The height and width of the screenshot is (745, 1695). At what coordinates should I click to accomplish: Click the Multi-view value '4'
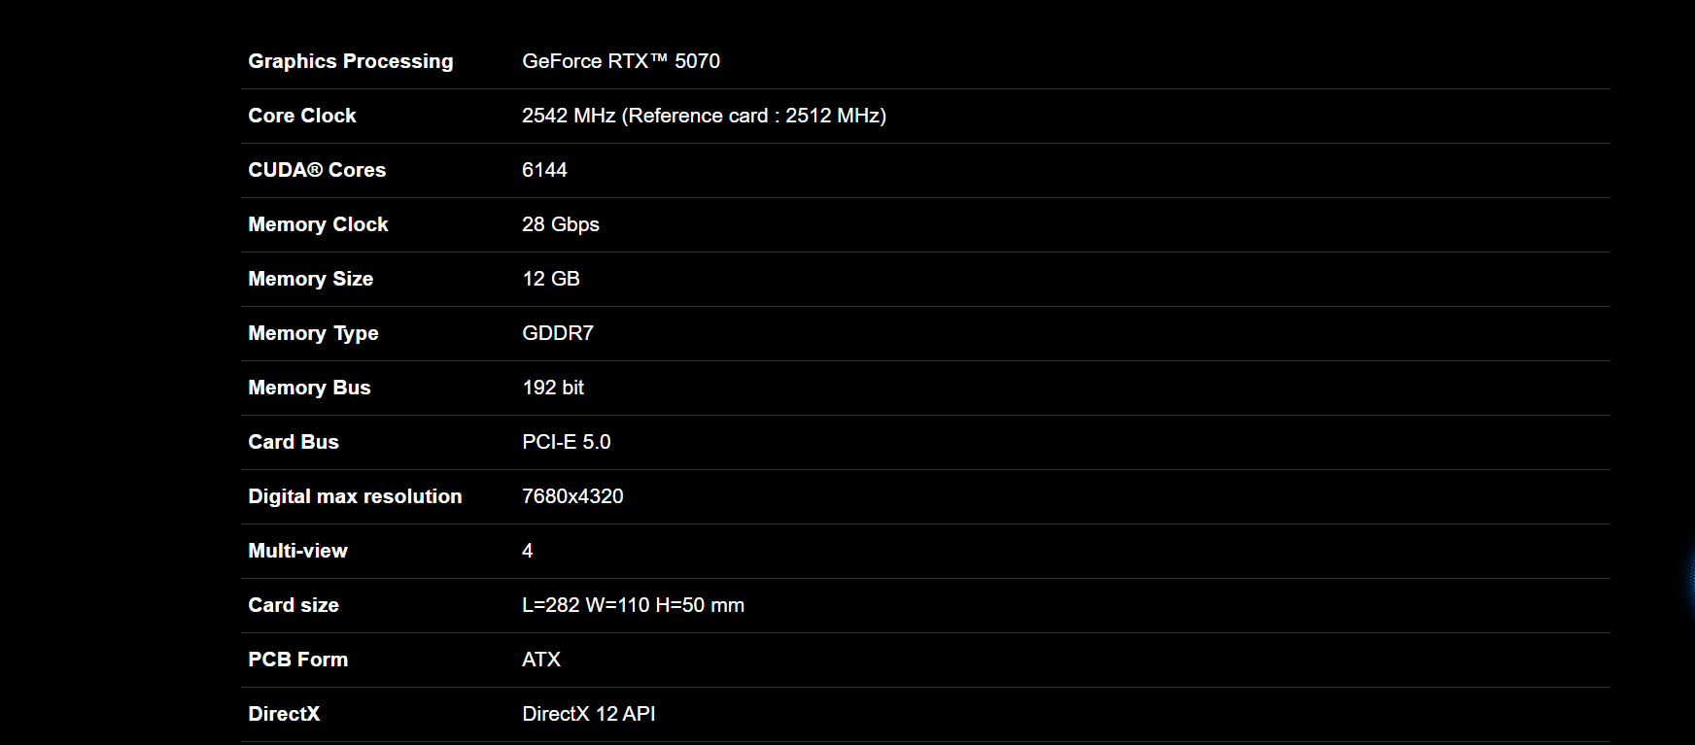click(x=528, y=551)
